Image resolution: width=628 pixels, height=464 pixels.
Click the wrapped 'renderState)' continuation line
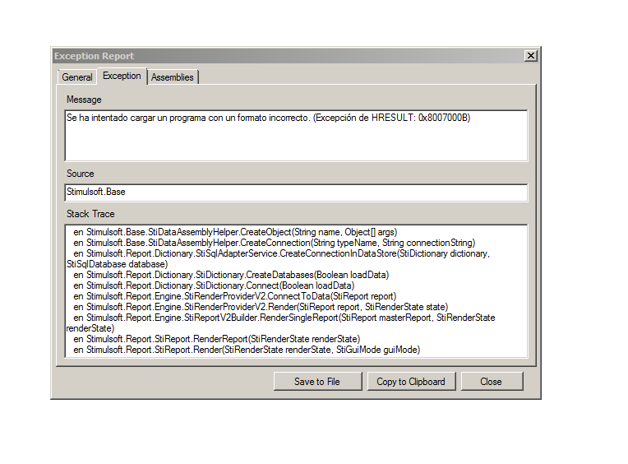[x=90, y=328]
